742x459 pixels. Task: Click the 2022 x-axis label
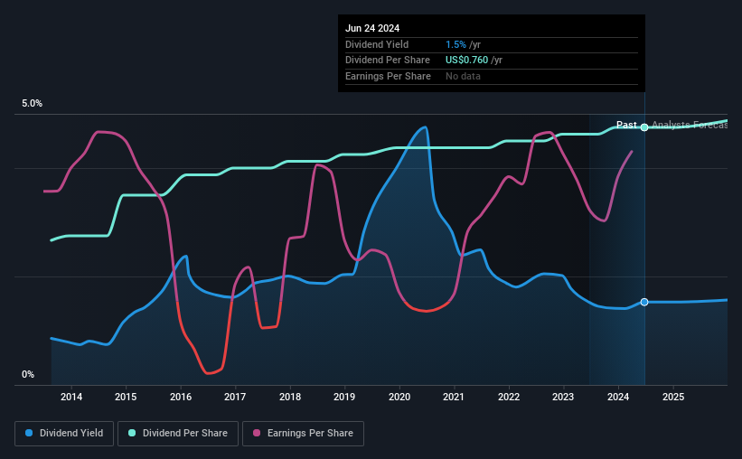[509, 397]
